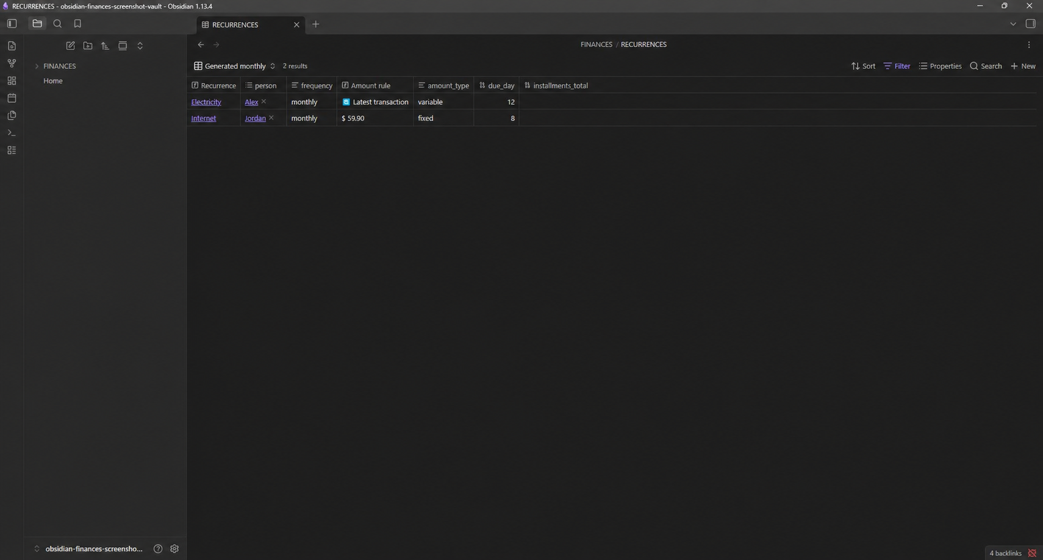The height and width of the screenshot is (560, 1043).
Task: Open the Electricity link
Action: pyautogui.click(x=206, y=102)
